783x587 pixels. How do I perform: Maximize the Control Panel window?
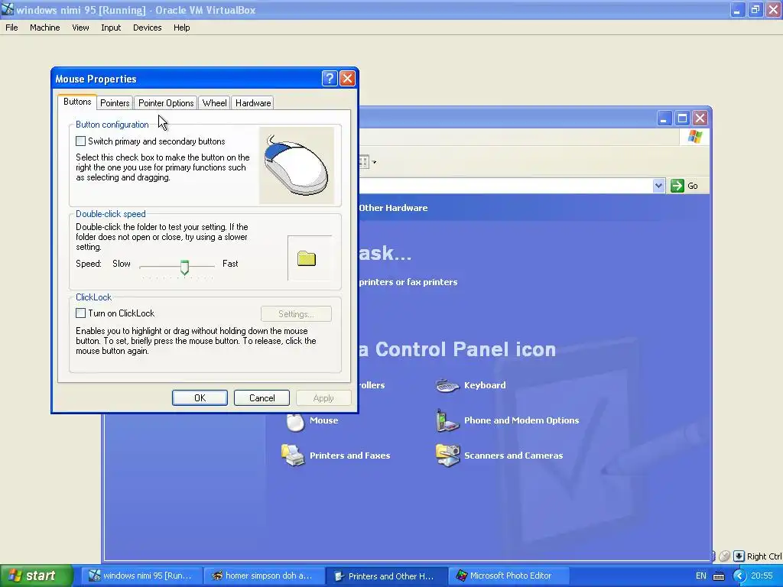682,118
